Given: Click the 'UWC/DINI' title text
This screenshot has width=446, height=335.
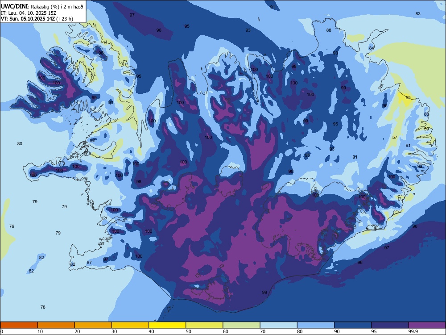Looking at the screenshot, I should click(15, 7).
